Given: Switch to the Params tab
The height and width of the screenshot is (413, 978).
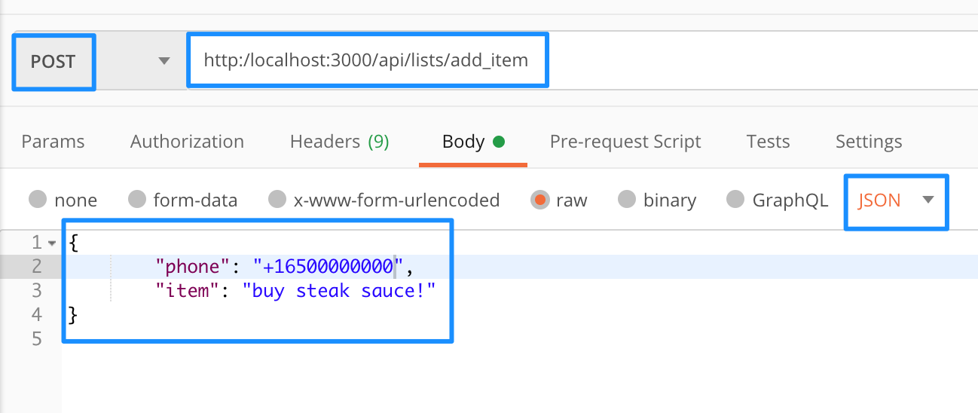Looking at the screenshot, I should [53, 142].
